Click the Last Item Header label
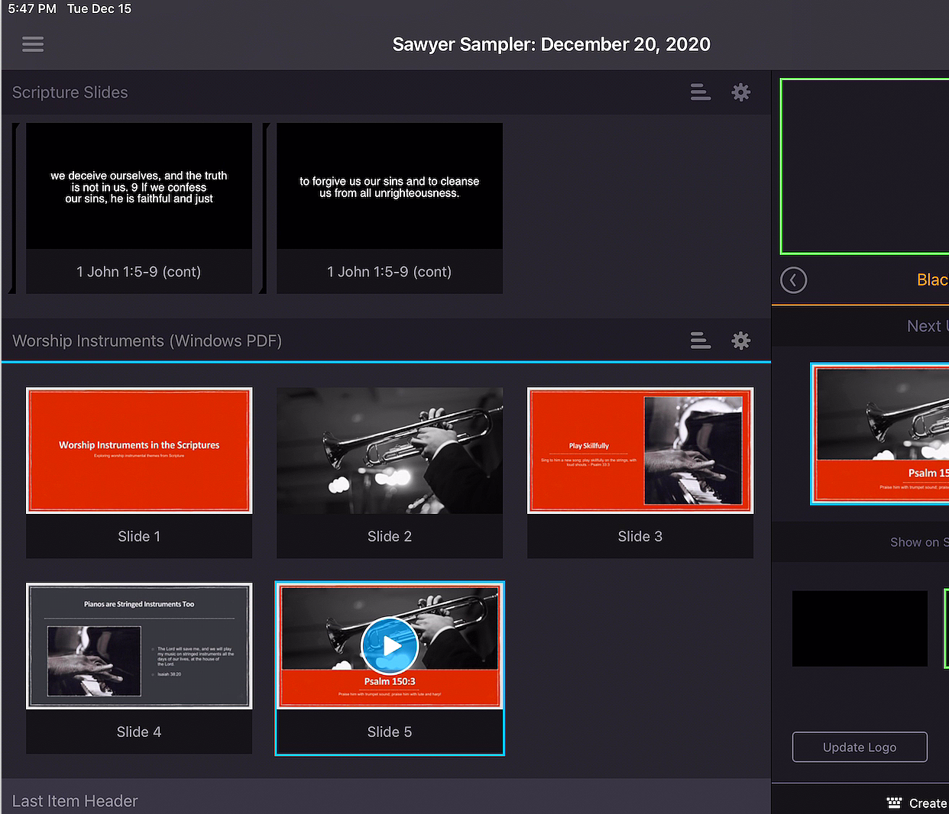The image size is (949, 814). (x=75, y=801)
